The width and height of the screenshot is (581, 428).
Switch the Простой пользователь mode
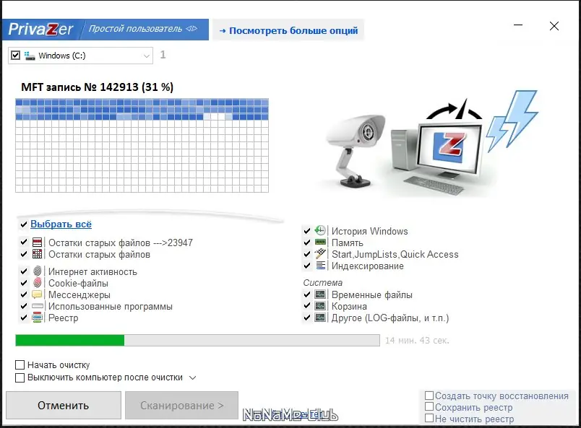pos(142,29)
